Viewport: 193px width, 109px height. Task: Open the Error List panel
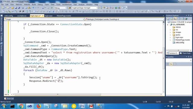point(9,99)
